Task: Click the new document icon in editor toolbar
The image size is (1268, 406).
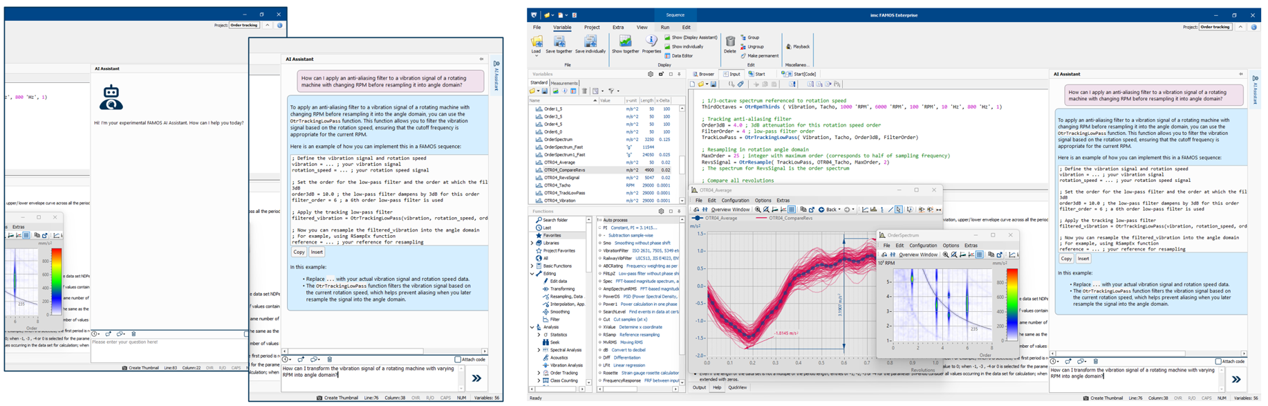Action: (692, 84)
